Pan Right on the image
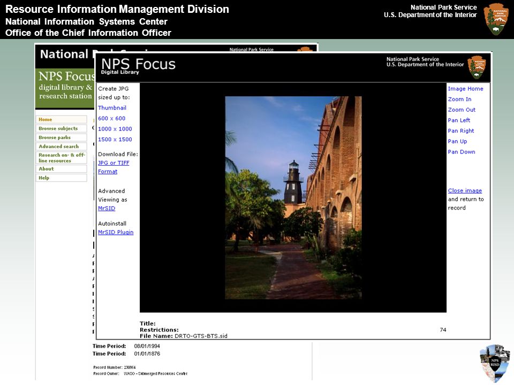The height and width of the screenshot is (385, 514). [x=461, y=130]
